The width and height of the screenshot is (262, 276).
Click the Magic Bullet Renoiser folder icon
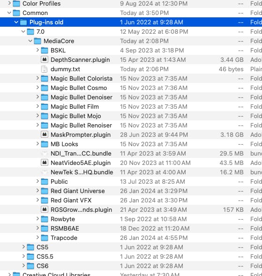click(x=45, y=125)
